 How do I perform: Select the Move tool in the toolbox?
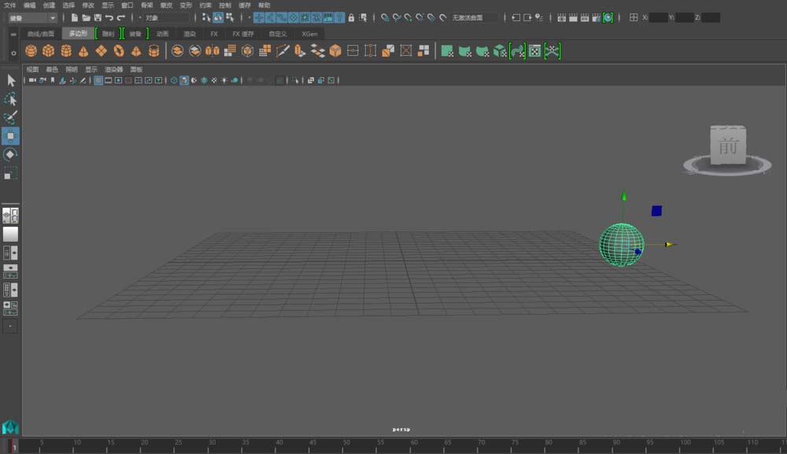pyautogui.click(x=10, y=136)
